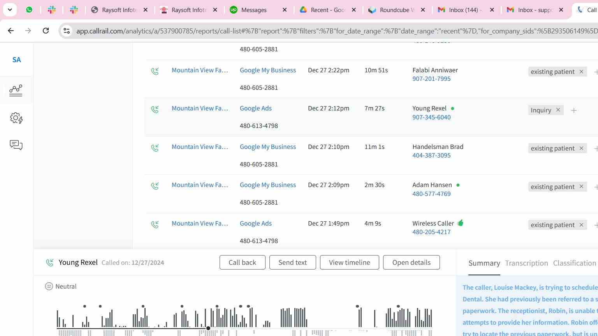Select caller name Falabi Anniwaer
This screenshot has height=336, width=598.
tap(435, 70)
